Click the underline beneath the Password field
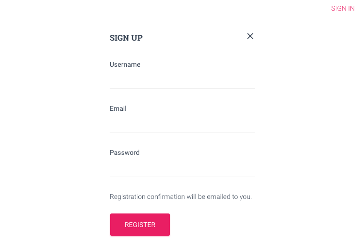This screenshot has height=243, width=364. (x=182, y=177)
